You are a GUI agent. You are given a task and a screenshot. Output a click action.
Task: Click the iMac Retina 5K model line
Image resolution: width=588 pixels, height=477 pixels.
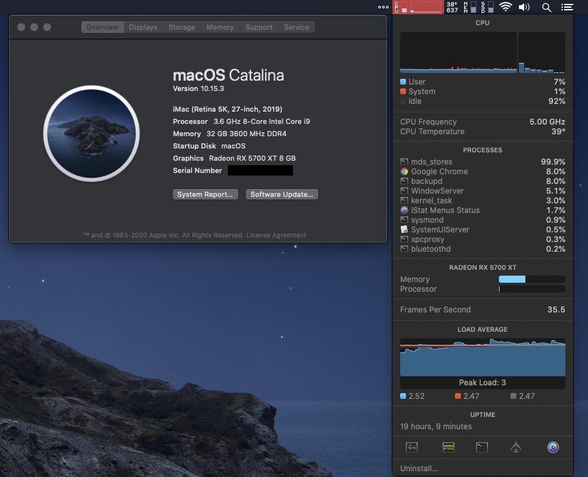coord(228,109)
